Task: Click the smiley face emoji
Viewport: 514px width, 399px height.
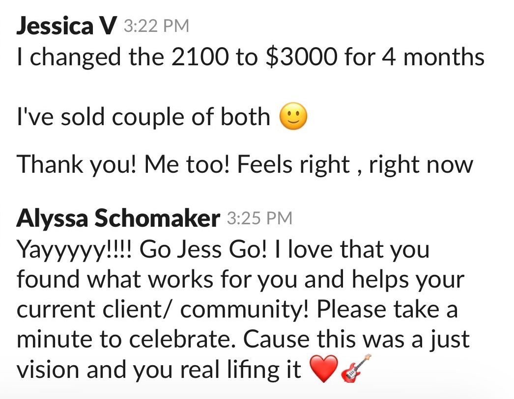Action: [x=293, y=118]
